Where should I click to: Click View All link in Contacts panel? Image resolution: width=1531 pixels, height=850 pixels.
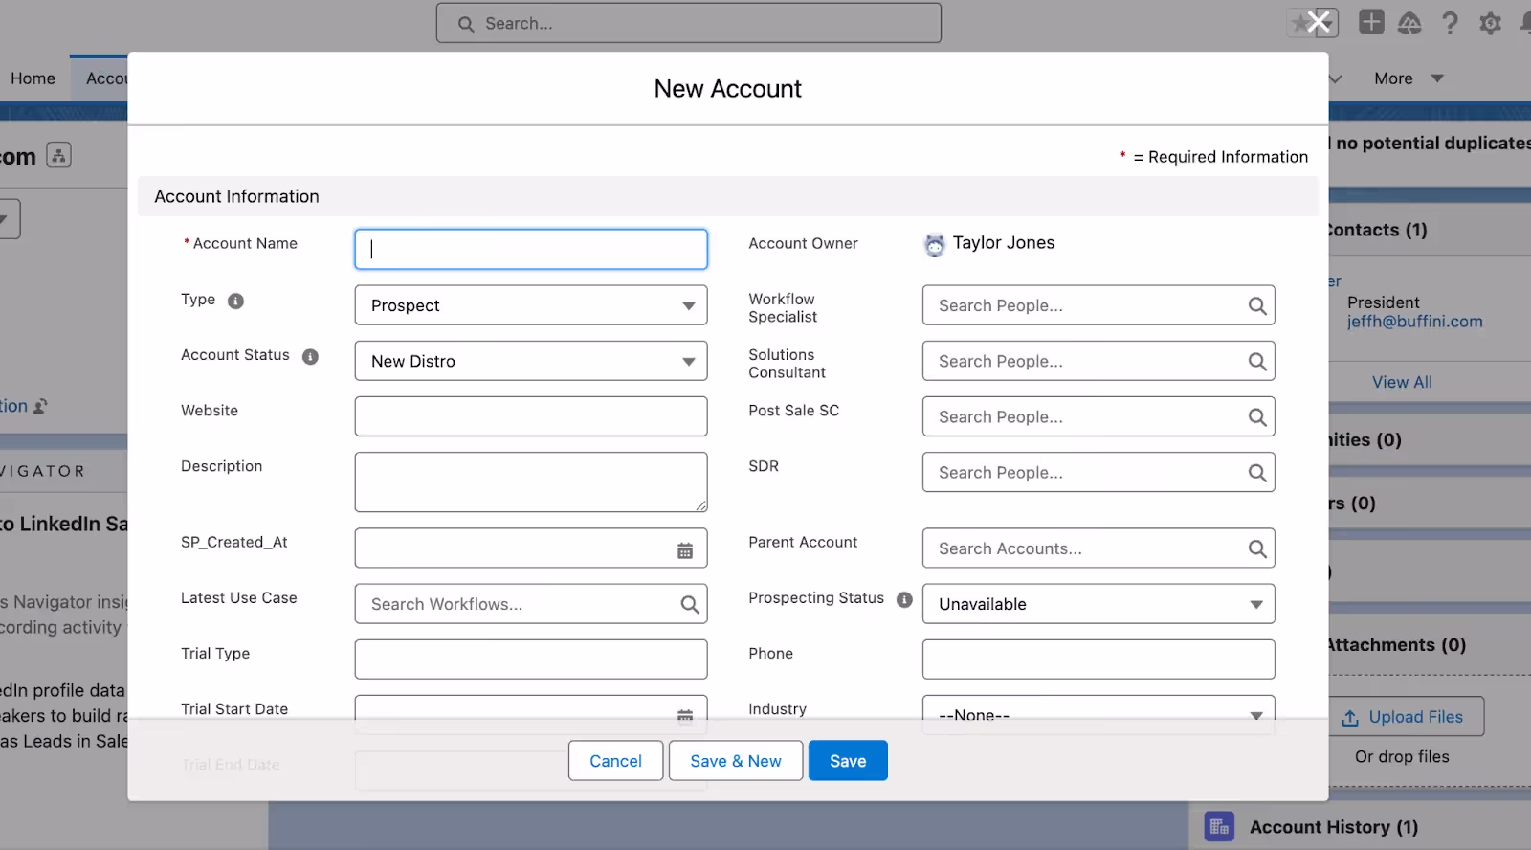(1402, 382)
